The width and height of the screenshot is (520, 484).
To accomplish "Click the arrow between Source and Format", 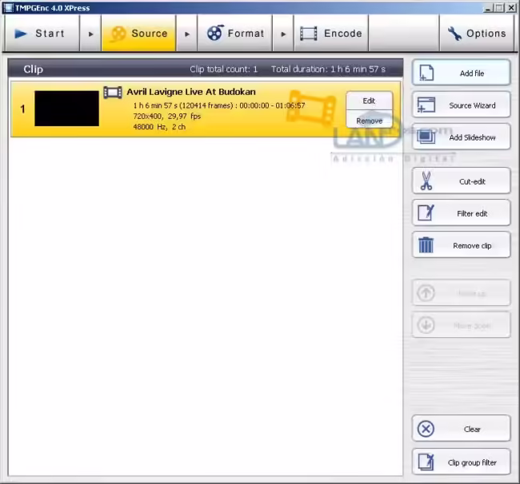I will [187, 34].
